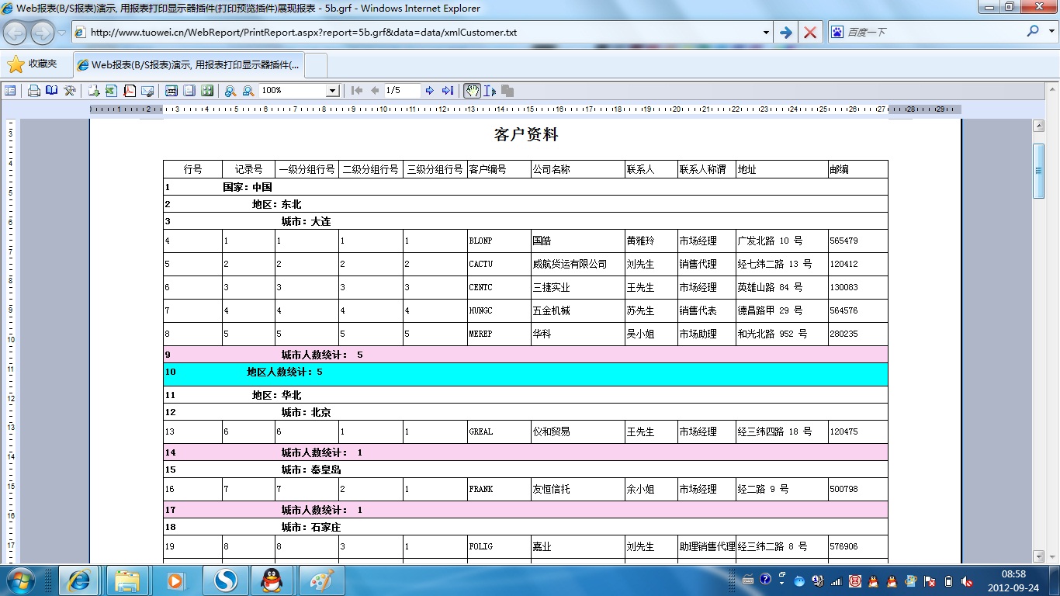Click the red stop loading button
Viewport: 1060px width, 596px height.
[809, 33]
